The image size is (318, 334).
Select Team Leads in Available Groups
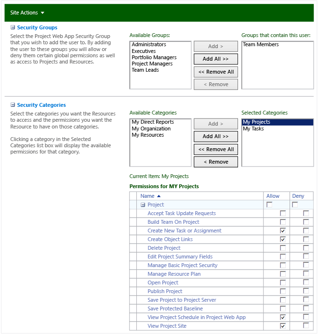pos(145,70)
